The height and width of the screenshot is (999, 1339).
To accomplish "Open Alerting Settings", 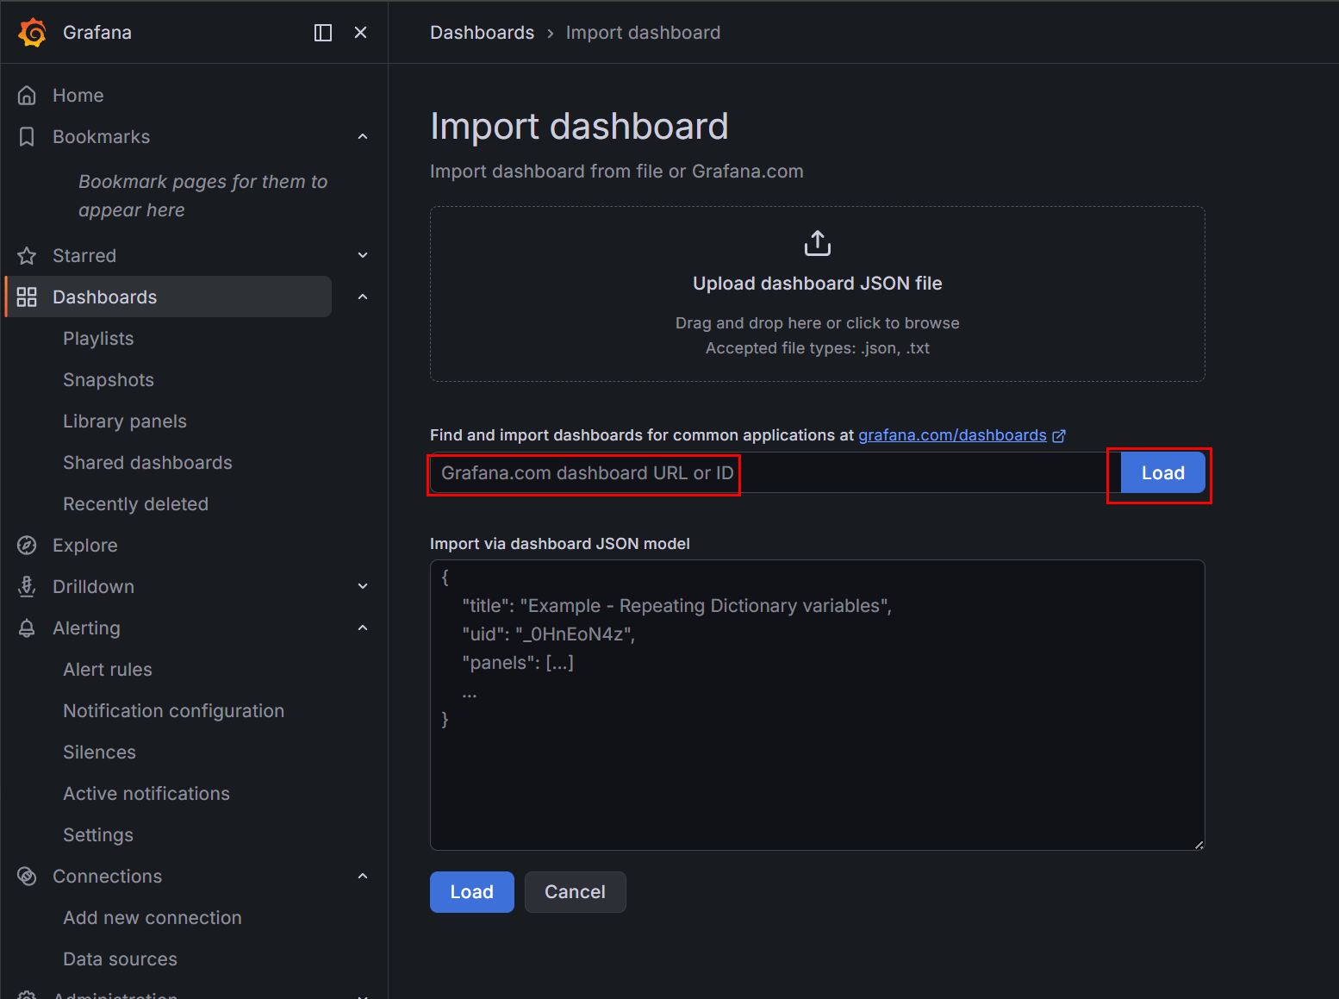I will coord(98,835).
